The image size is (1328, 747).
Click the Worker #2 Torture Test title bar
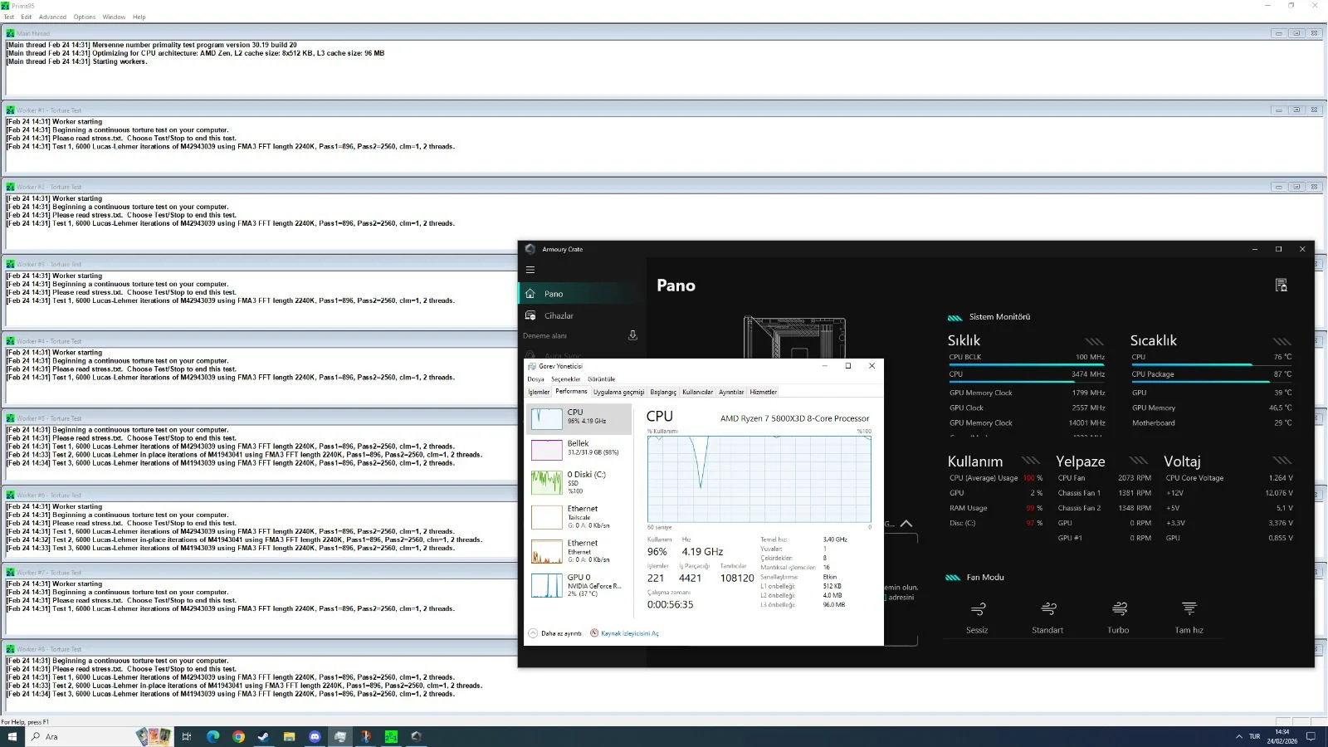(662, 187)
